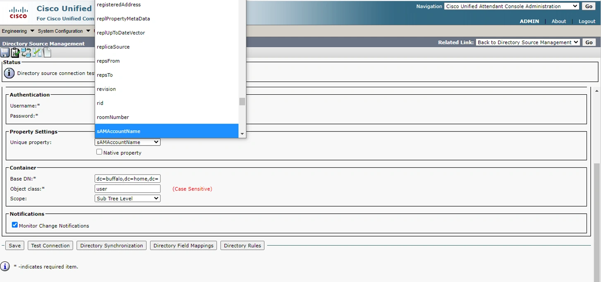Open the System Configuration menu
Screen dimensions: 601x282
64,31
